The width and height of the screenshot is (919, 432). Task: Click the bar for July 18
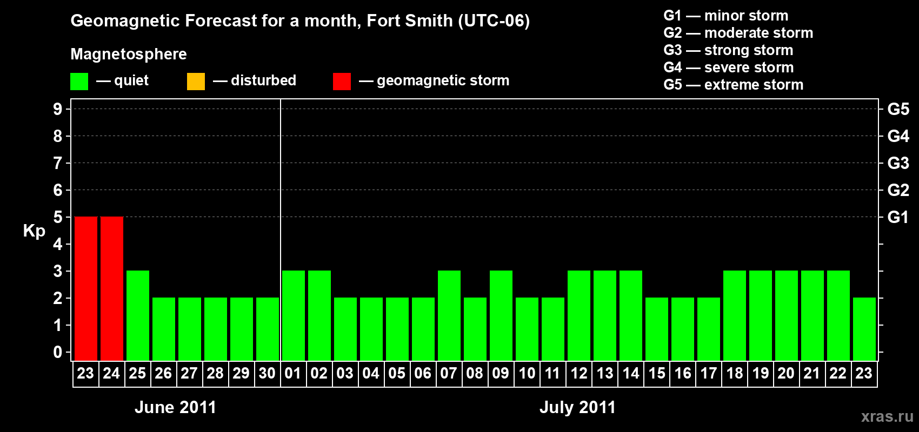[735, 315]
